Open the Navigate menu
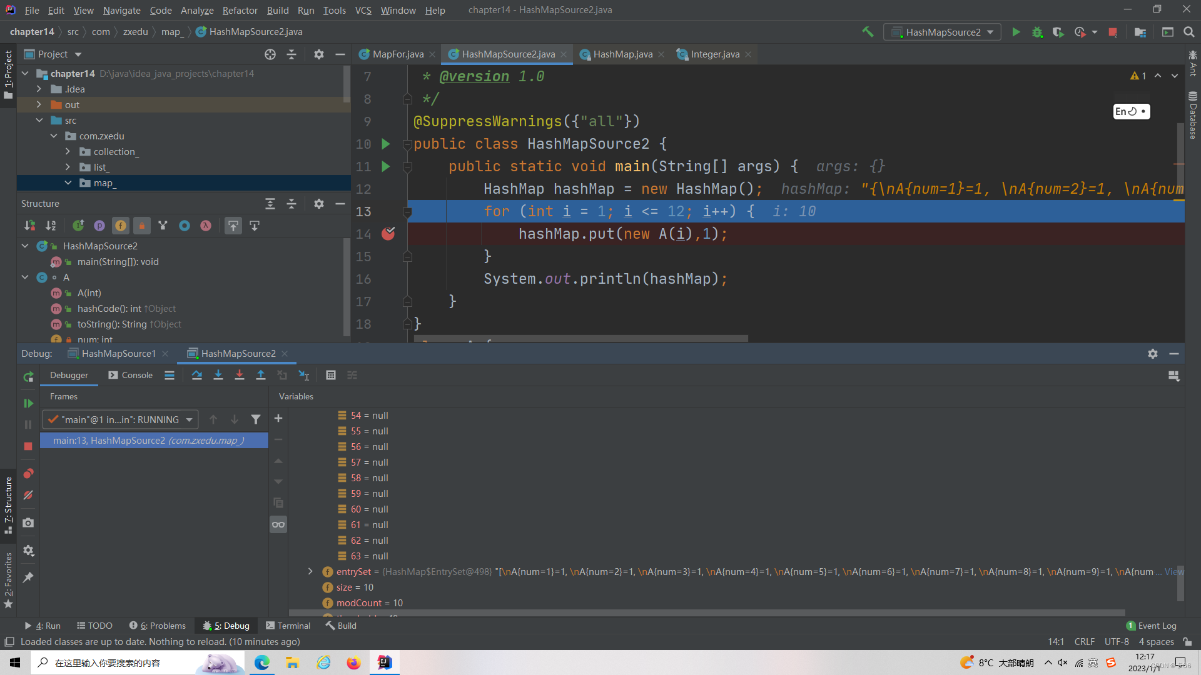The height and width of the screenshot is (675, 1201). [x=121, y=10]
